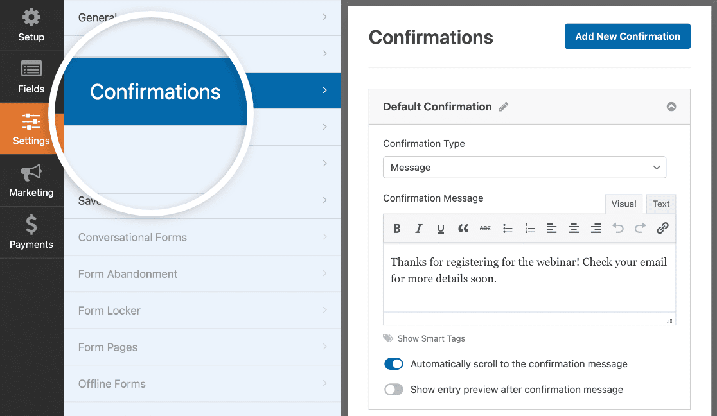717x416 pixels.
Task: Click the Default Confirmation heading
Action: click(x=437, y=107)
